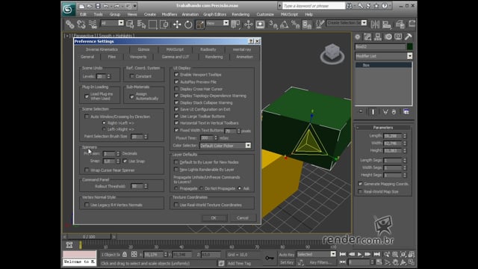Click the Select and Link tool icon

click(69, 25)
